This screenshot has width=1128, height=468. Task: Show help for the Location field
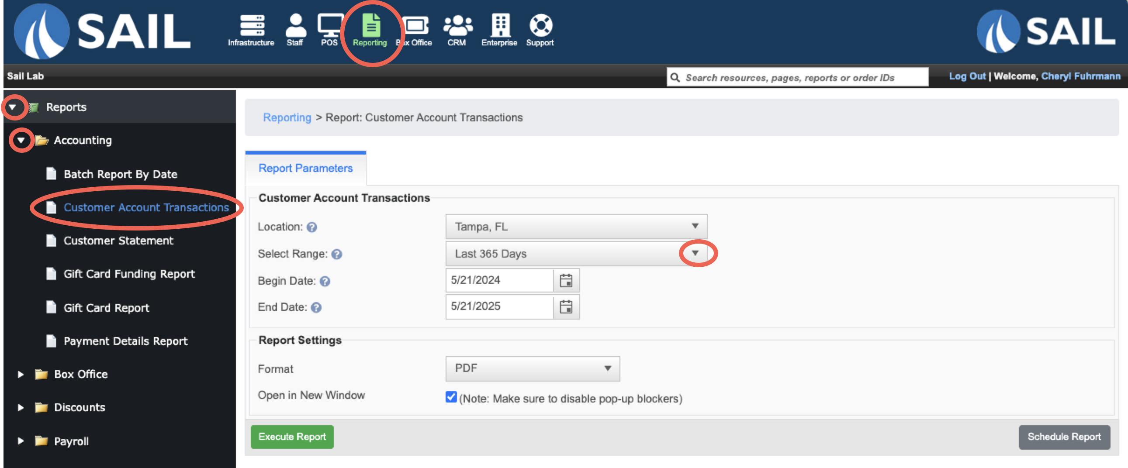[x=312, y=227]
